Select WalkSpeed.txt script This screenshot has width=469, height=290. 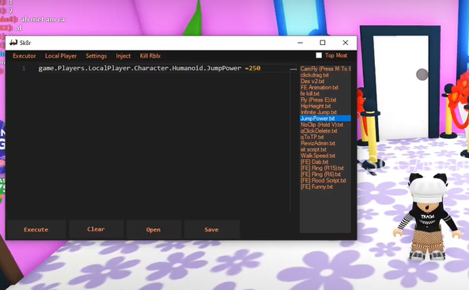pos(318,156)
